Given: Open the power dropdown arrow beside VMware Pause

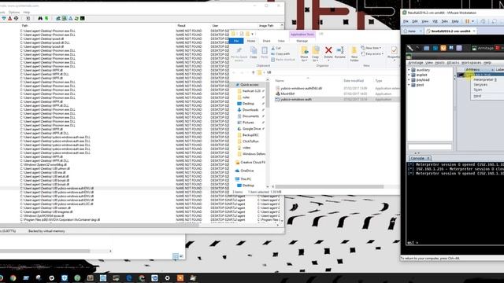Looking at the screenshot, I should click(x=472, y=21).
